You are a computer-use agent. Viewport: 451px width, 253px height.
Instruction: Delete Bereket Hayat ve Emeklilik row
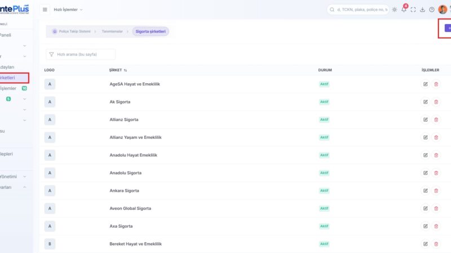tap(436, 244)
